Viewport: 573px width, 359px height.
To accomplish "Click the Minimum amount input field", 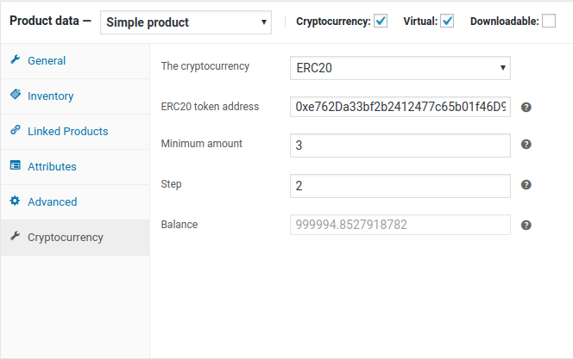I will coord(400,145).
